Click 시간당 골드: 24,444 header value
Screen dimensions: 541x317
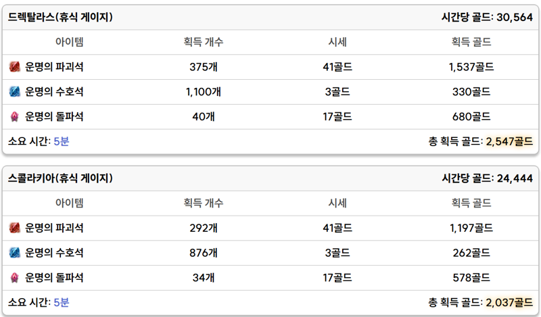pyautogui.click(x=487, y=178)
